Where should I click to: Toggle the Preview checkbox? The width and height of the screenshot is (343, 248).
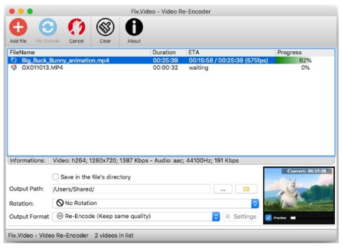click(x=269, y=218)
